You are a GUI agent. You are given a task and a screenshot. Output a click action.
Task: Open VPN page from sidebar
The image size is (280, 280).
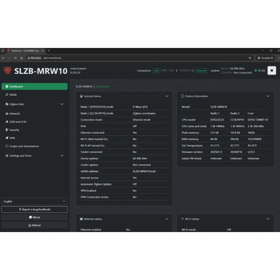(x=12, y=138)
